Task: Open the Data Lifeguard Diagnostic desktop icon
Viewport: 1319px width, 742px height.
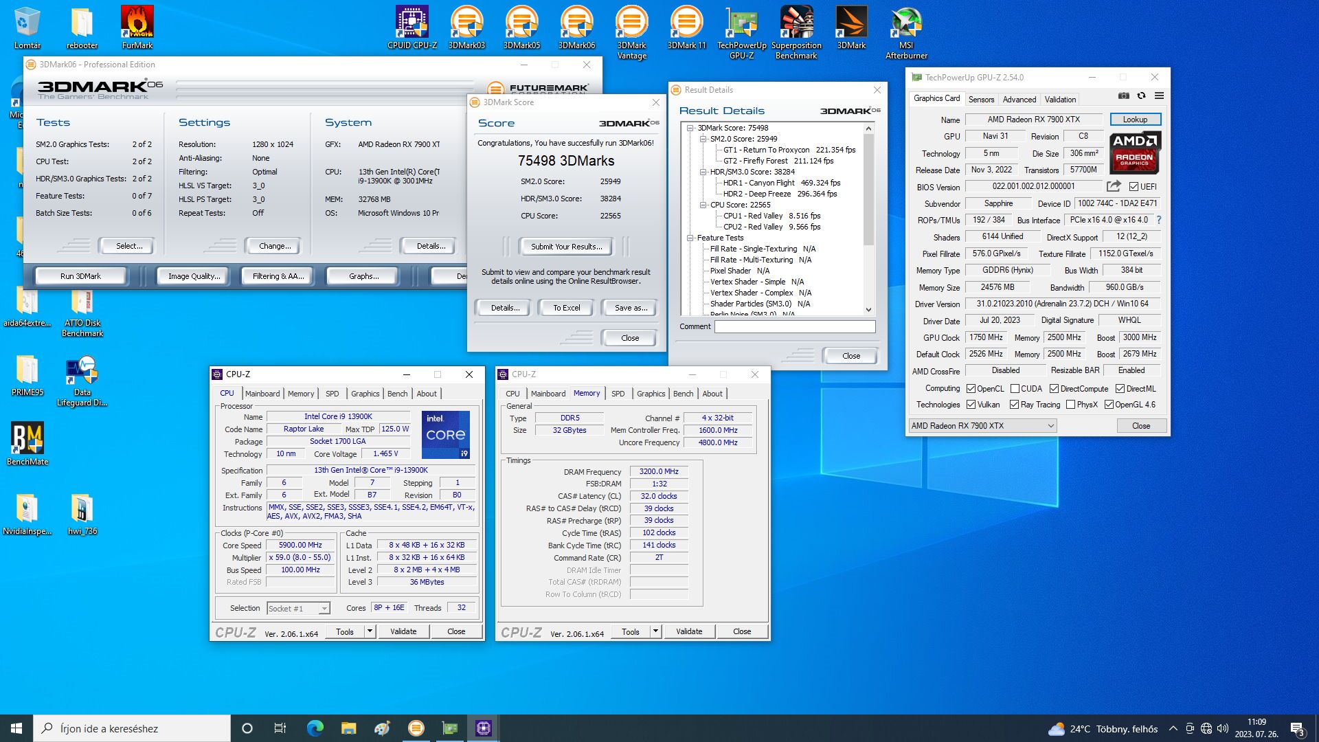Action: tap(82, 381)
